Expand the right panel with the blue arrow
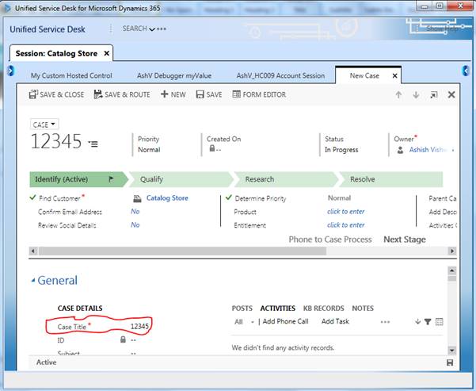Viewport: 476px width, 391px height. click(x=466, y=71)
